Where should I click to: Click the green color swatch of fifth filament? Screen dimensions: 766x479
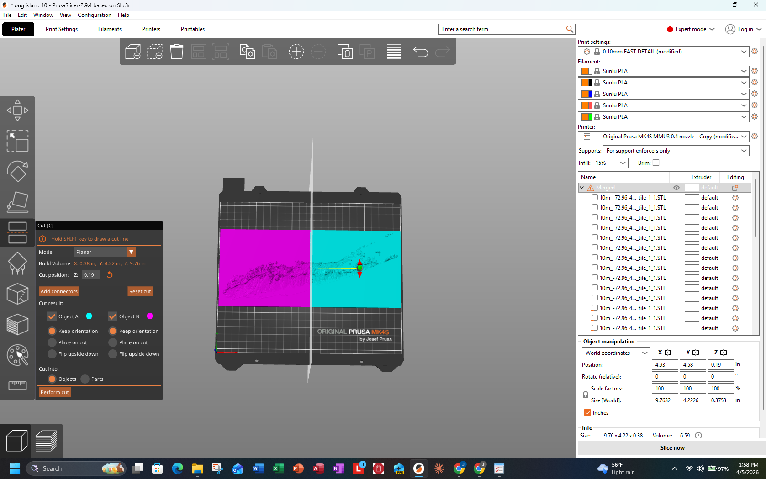(591, 117)
